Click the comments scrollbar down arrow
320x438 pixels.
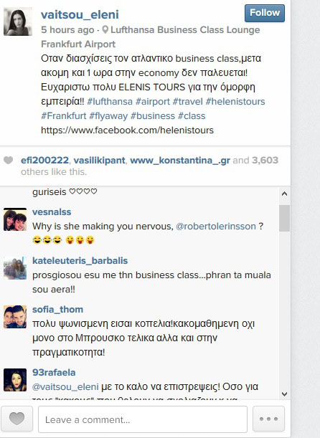click(285, 394)
